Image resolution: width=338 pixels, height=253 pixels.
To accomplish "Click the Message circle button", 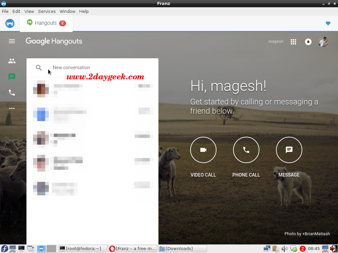I will 289,150.
